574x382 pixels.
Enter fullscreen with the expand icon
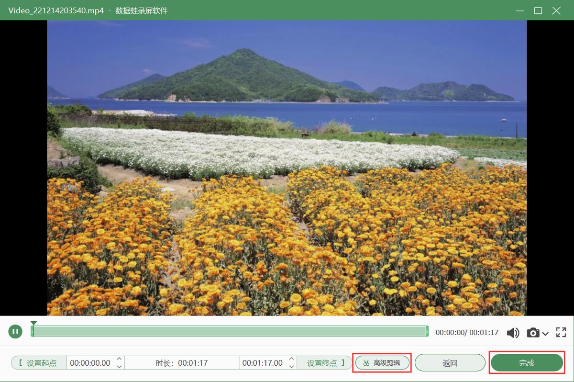(x=561, y=331)
